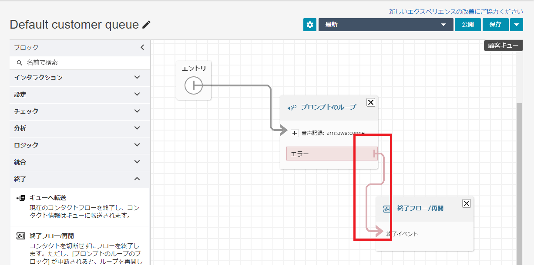534x265 pixels.
Task: Click the 顧客キュー flow type badge
Action: coord(503,46)
